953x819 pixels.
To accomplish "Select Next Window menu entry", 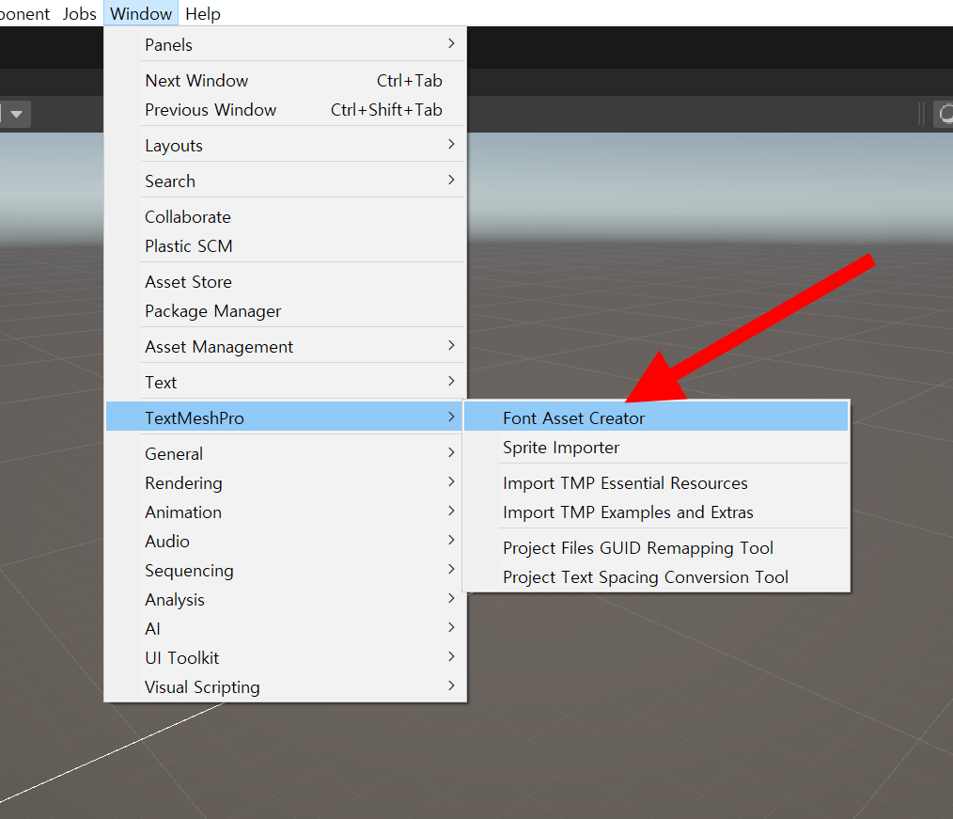I will click(x=286, y=81).
